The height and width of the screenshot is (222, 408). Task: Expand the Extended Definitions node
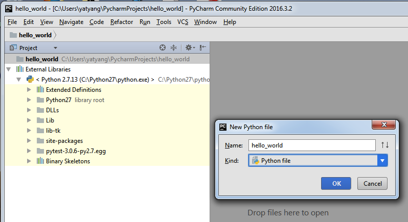[x=29, y=90]
